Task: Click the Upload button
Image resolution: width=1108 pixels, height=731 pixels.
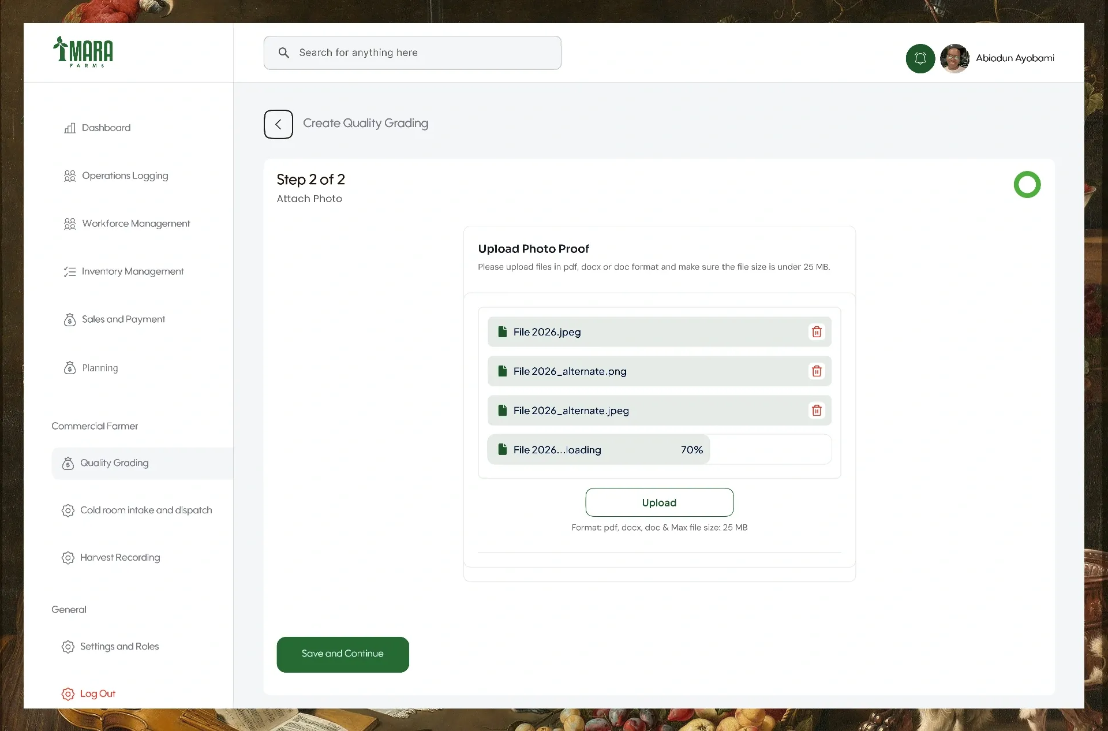Action: click(x=660, y=502)
